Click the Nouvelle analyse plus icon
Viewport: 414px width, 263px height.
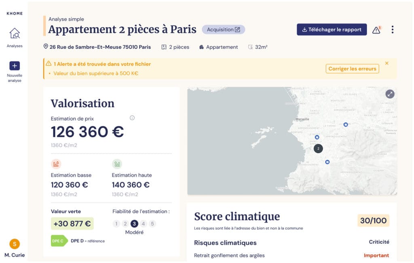click(x=15, y=66)
